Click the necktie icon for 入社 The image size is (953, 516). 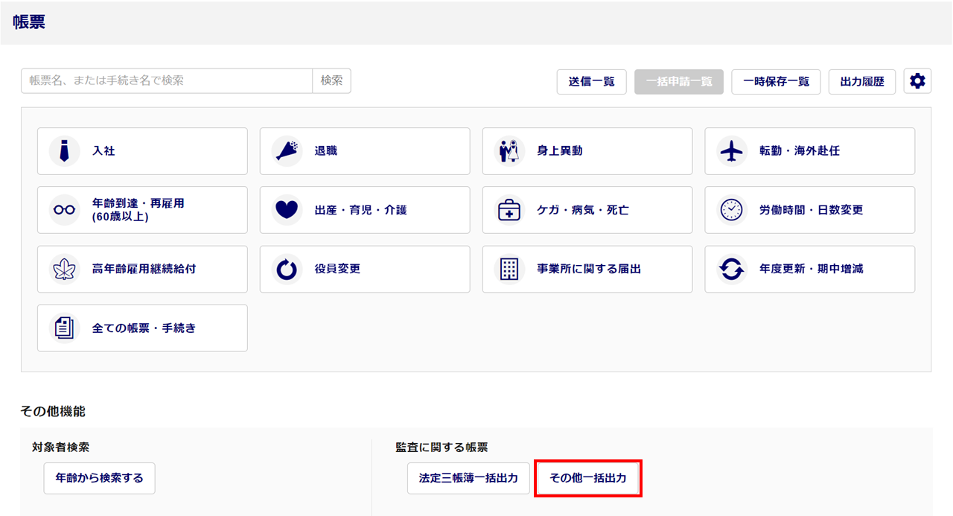[64, 151]
